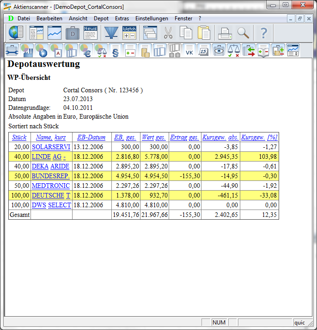Open the Depot menu

pyautogui.click(x=101, y=18)
